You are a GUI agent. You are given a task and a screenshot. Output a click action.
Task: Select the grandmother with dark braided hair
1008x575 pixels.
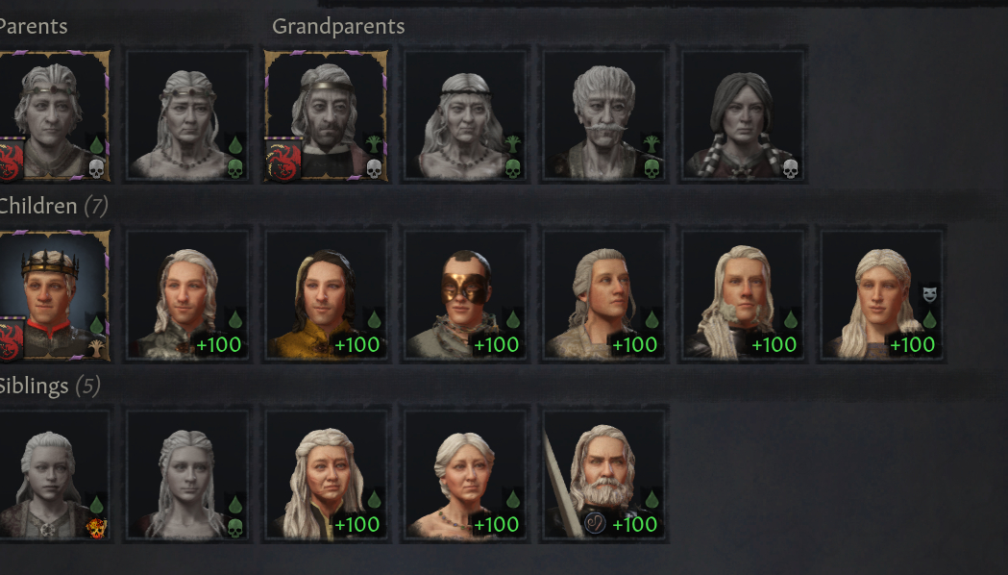(x=743, y=115)
